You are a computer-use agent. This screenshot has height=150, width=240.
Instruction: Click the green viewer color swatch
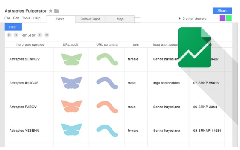[x=229, y=18]
